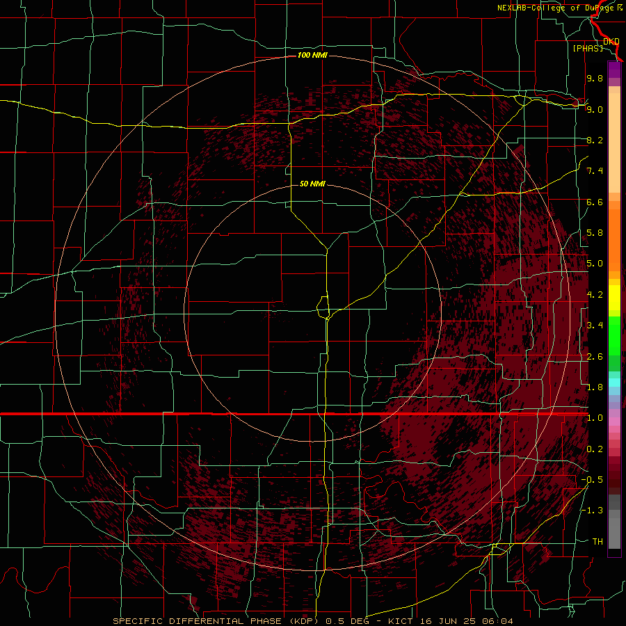Click the 1.0 value on color scale
This screenshot has width=626, height=626.
click(x=595, y=418)
